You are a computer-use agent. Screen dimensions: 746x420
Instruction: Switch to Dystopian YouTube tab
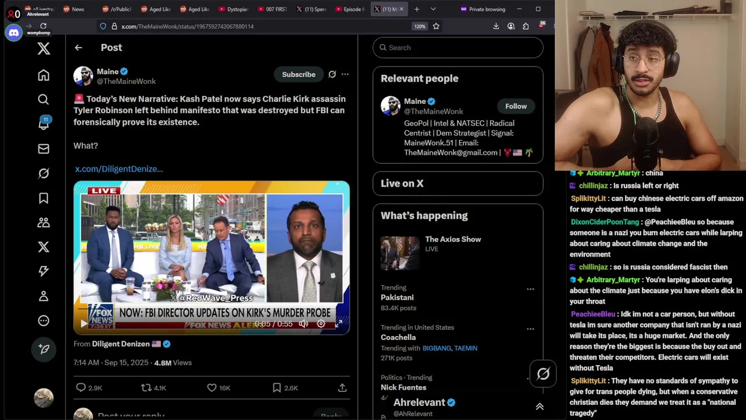point(233,9)
